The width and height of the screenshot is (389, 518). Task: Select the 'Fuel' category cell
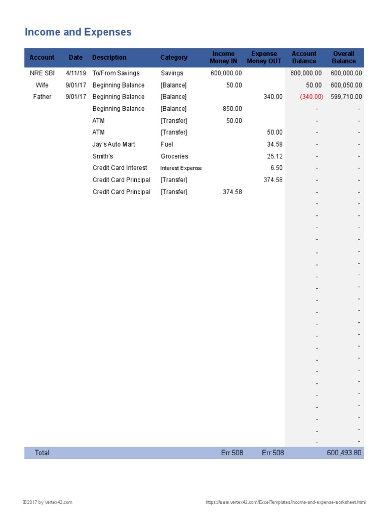coord(167,144)
